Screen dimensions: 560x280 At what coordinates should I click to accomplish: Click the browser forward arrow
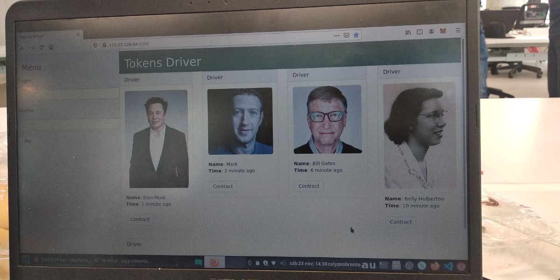click(32, 48)
